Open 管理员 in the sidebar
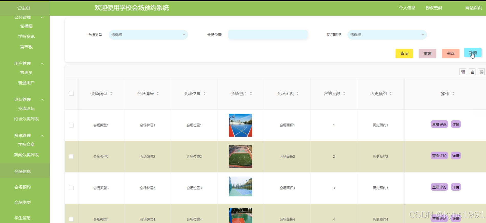This screenshot has width=486, height=223. pyautogui.click(x=26, y=73)
